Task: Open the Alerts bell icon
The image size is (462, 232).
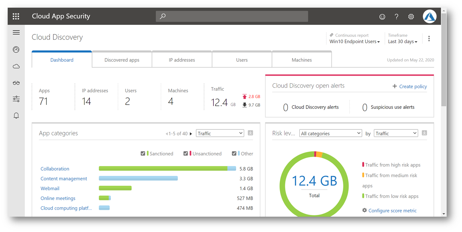Action: pyautogui.click(x=16, y=116)
